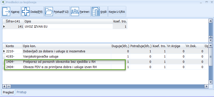Image resolution: width=214 pixels, height=97 pixels.
Task: Select row marker arrow for code 141
Action: click(x=4, y=27)
